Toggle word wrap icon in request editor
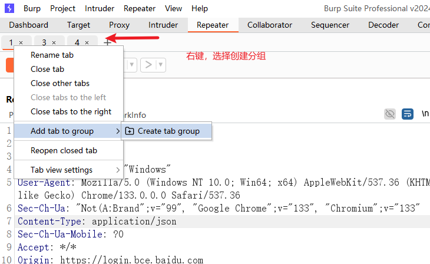This screenshot has width=430, height=264. (x=408, y=114)
